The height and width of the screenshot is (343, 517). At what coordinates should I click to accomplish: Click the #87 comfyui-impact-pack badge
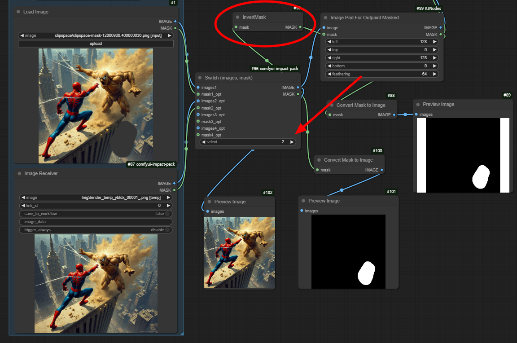click(x=151, y=164)
